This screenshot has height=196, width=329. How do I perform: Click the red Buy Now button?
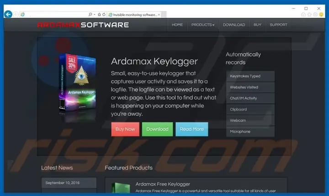tap(125, 129)
